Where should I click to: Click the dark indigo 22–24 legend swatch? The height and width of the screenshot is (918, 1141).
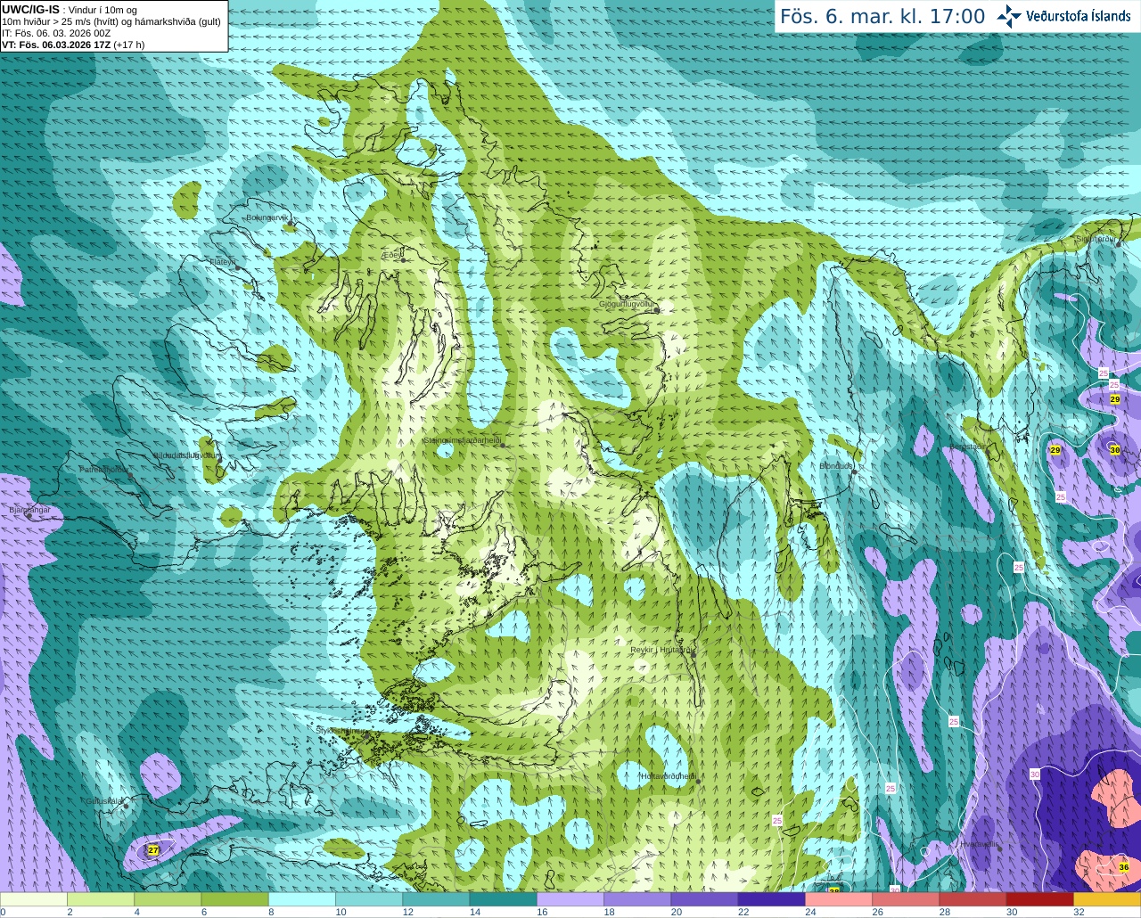click(x=772, y=898)
